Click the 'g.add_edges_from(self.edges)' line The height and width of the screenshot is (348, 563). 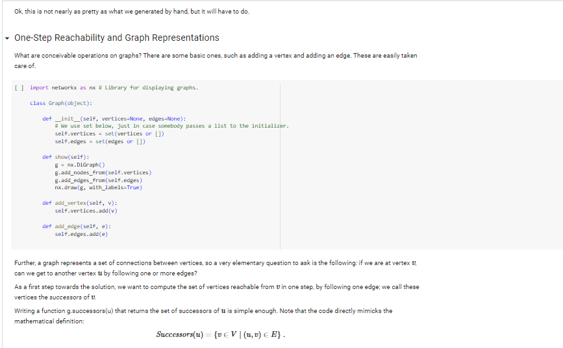[x=99, y=180]
